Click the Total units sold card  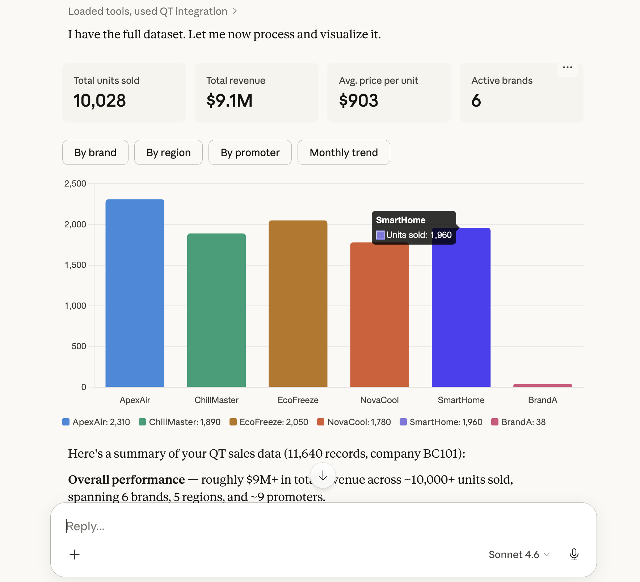pos(124,93)
